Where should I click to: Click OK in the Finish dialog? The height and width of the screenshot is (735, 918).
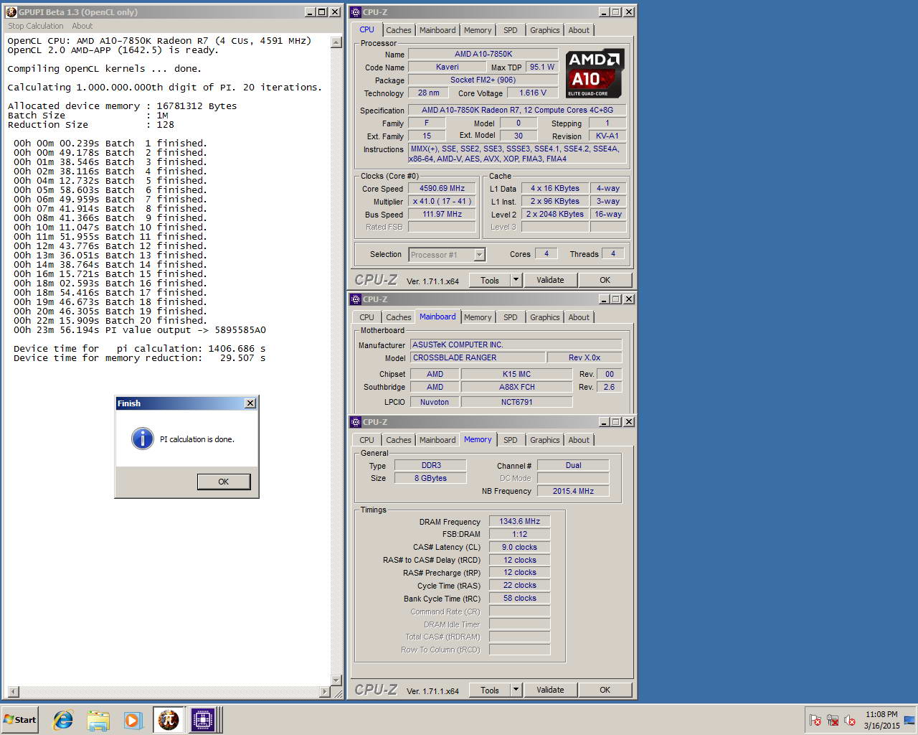tap(224, 482)
